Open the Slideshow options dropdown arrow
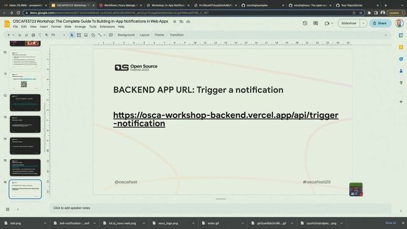Viewport: 407px width, 229px height. [363, 23]
